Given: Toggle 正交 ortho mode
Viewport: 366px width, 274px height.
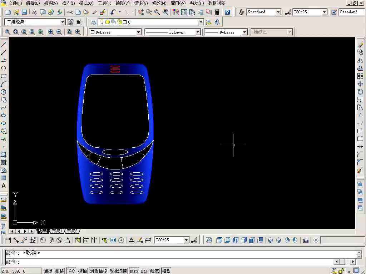Looking at the screenshot, I should pos(71,271).
